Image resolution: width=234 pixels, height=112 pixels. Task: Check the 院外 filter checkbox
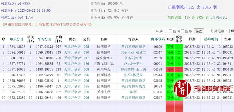click(x=182, y=31)
